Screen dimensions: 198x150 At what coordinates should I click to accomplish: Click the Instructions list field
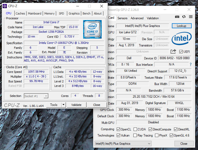click(64, 59)
